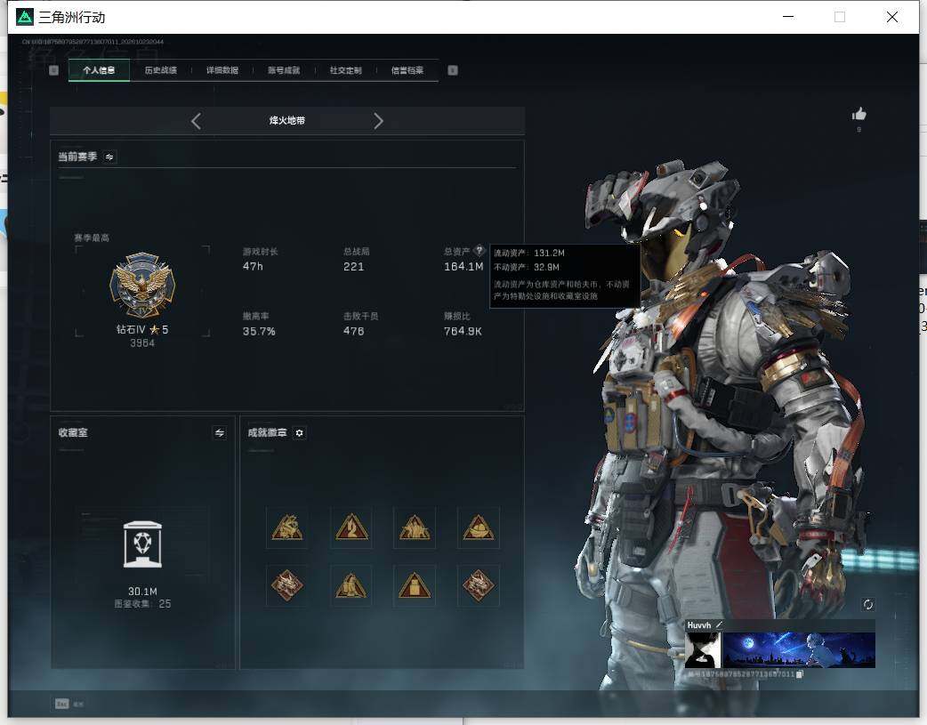
Task: Open the 个人信息 tab
Action: click(99, 70)
